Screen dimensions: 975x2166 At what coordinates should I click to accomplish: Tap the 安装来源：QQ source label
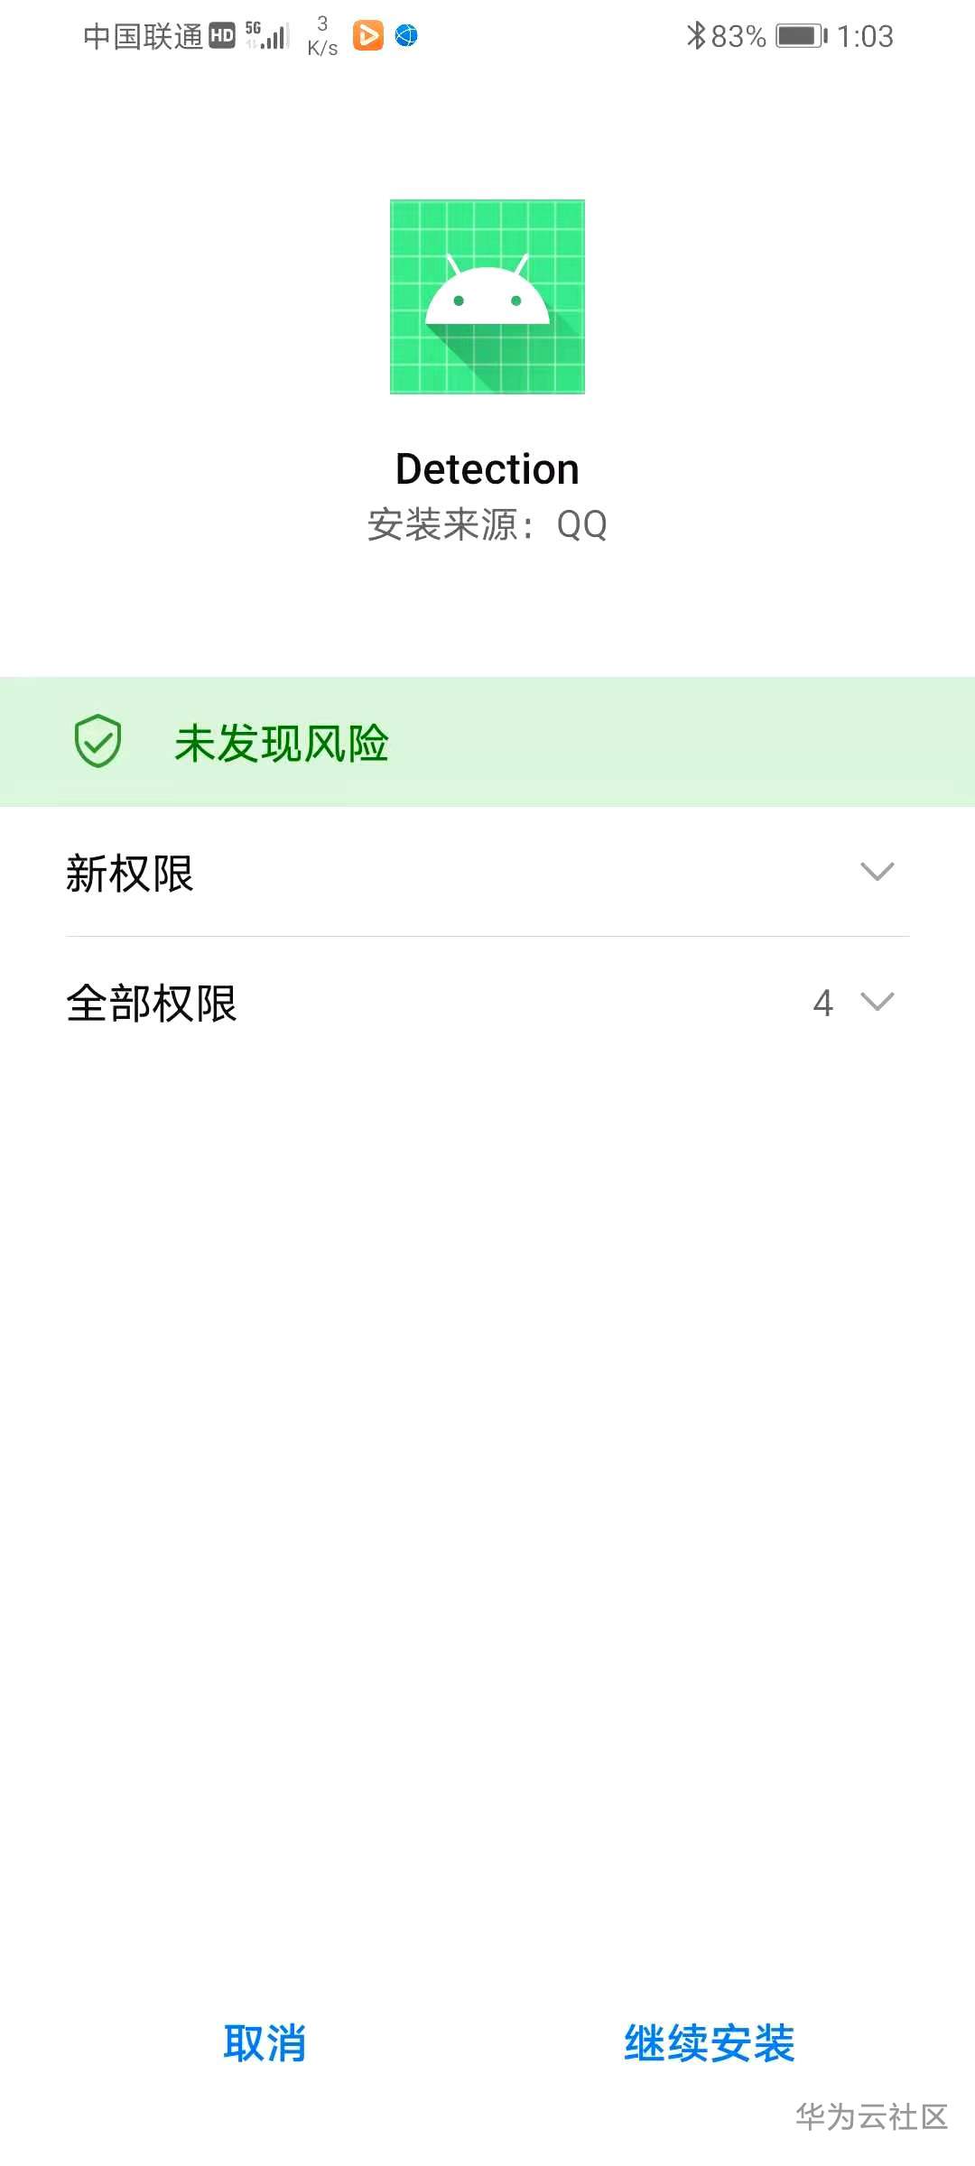tap(487, 524)
